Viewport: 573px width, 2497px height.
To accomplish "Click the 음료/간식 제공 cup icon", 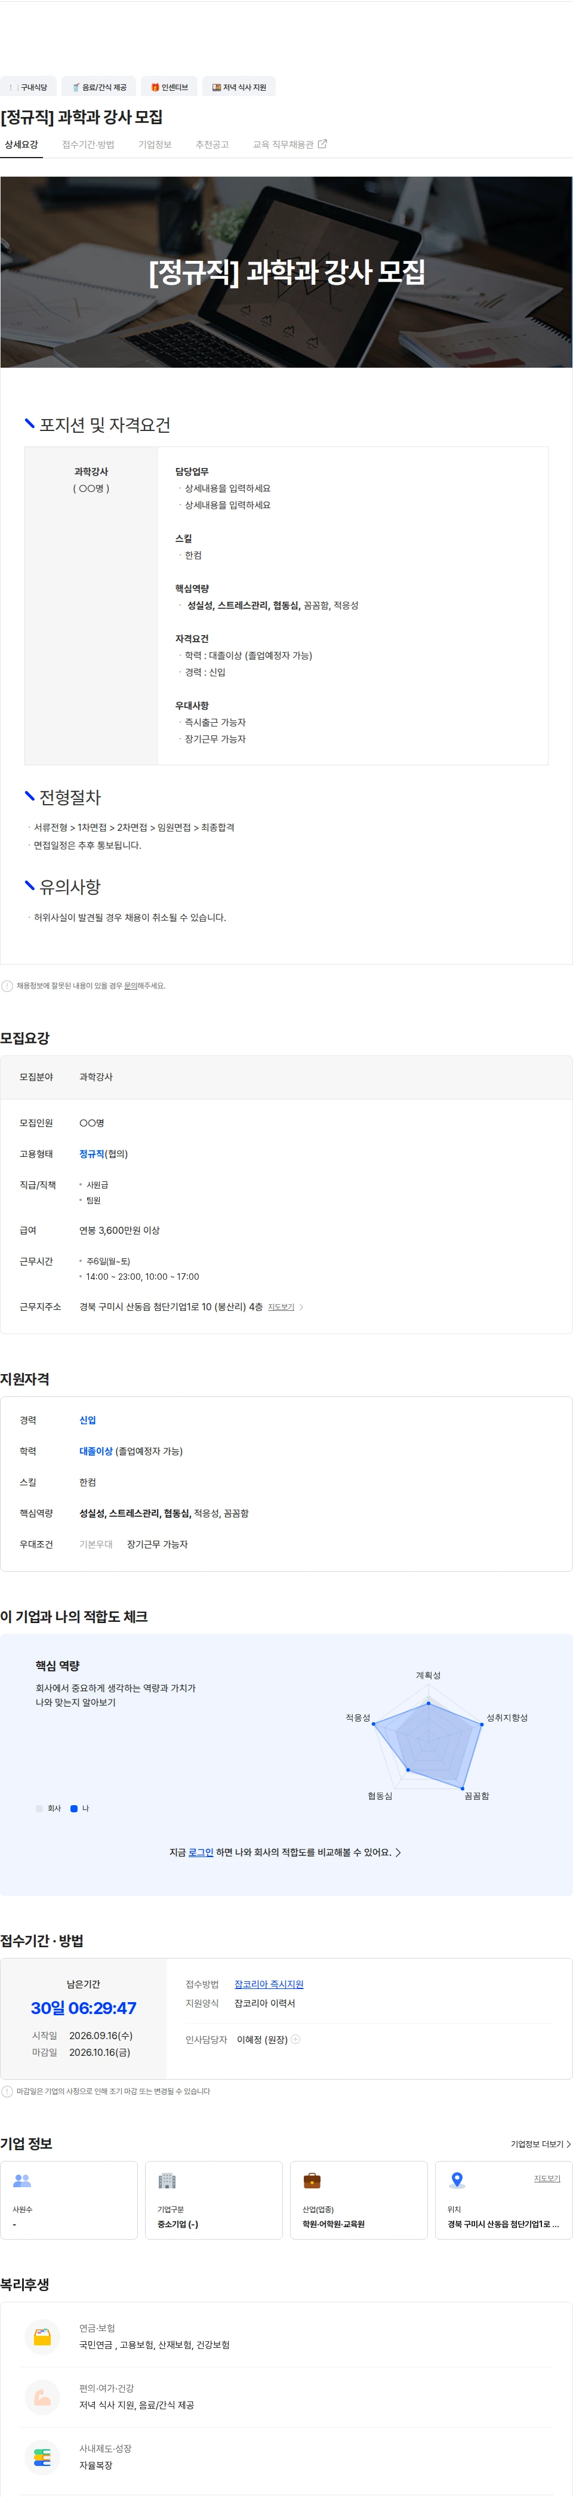I will point(76,87).
